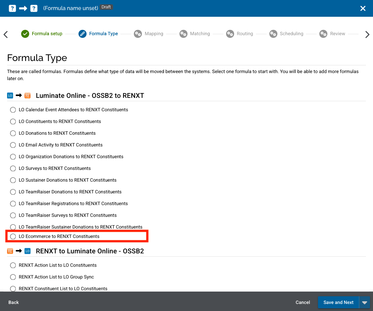The image size is (373, 311).
Task: Click the Matching step gears icon
Action: click(x=183, y=34)
